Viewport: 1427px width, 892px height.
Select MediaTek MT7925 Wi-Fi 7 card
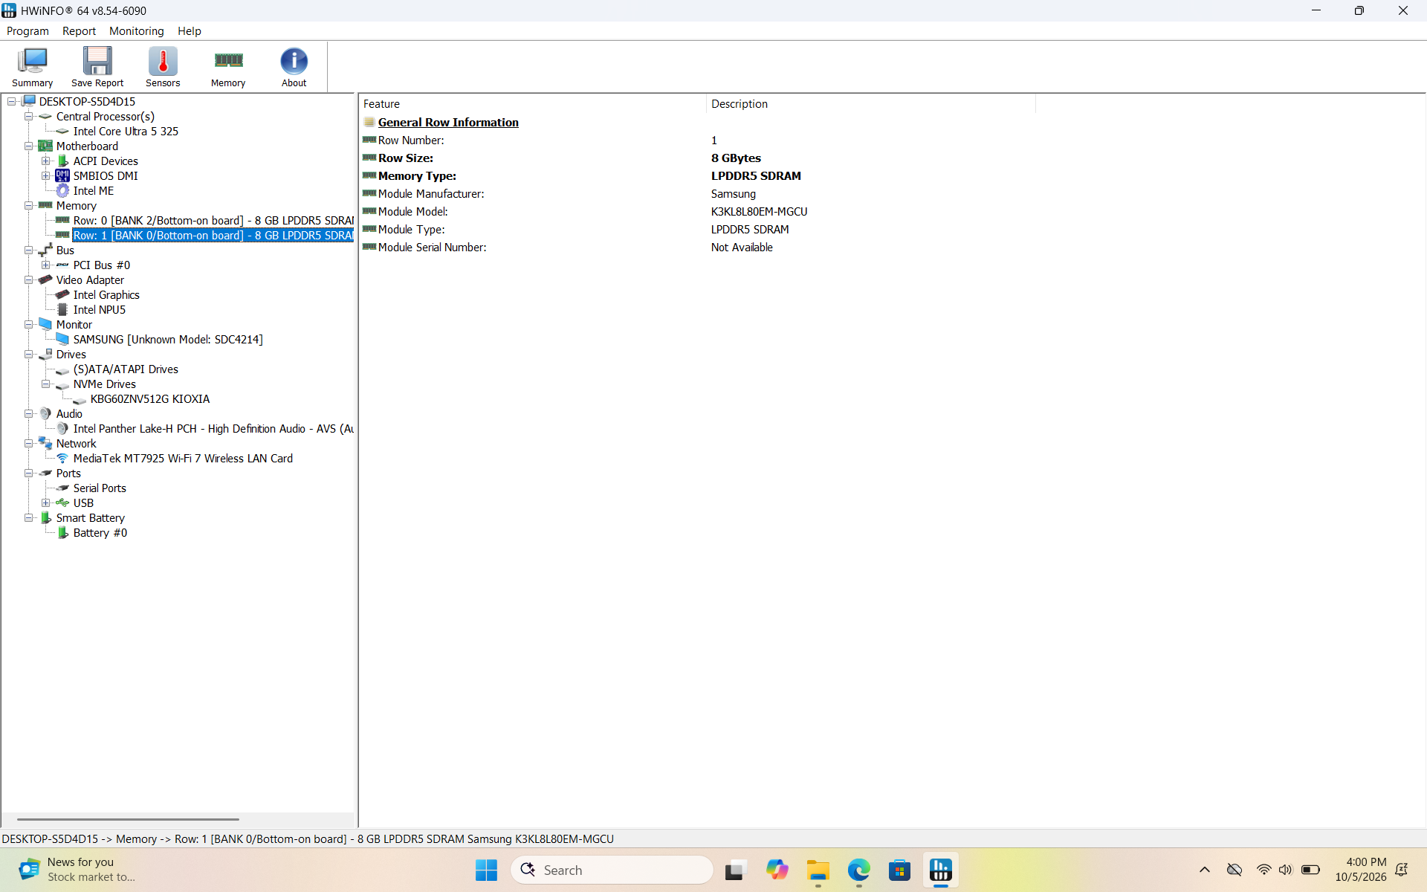(183, 459)
